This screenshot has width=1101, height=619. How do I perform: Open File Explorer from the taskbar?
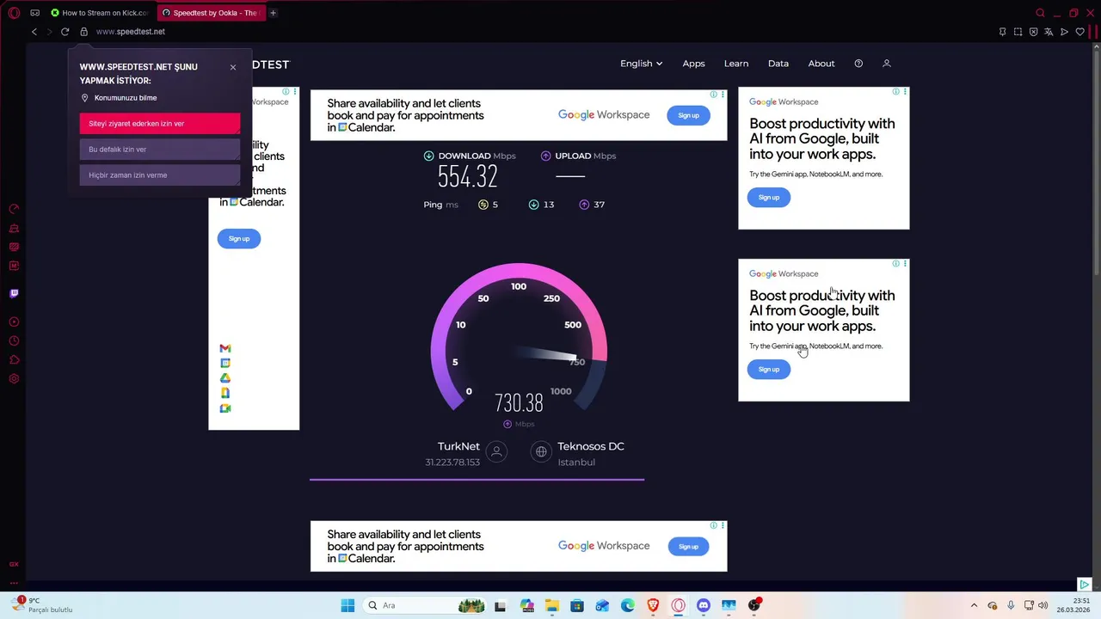coord(551,605)
